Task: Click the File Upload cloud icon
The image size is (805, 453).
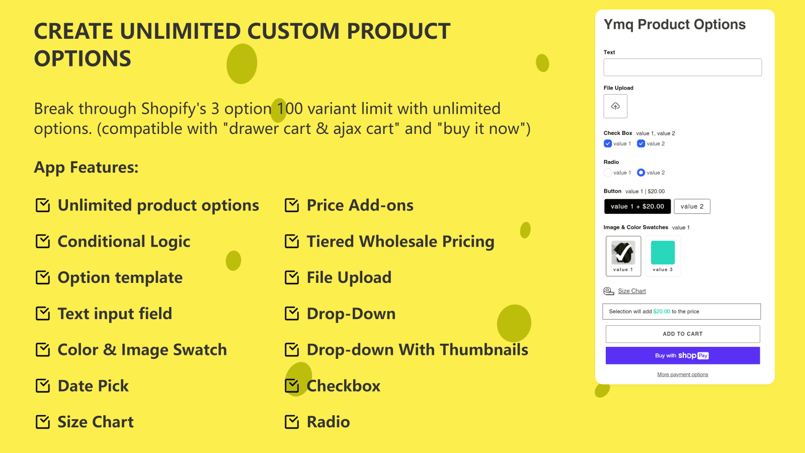Action: pos(615,106)
